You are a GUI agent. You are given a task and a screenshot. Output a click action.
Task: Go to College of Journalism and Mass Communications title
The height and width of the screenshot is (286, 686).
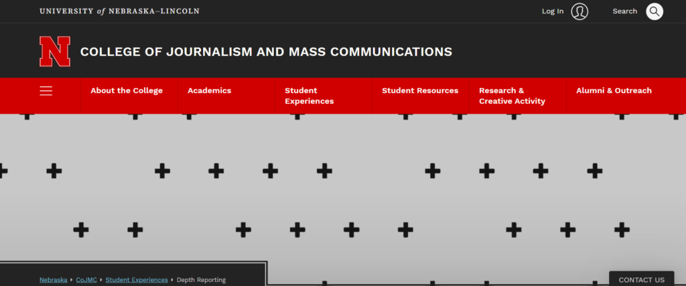point(266,51)
